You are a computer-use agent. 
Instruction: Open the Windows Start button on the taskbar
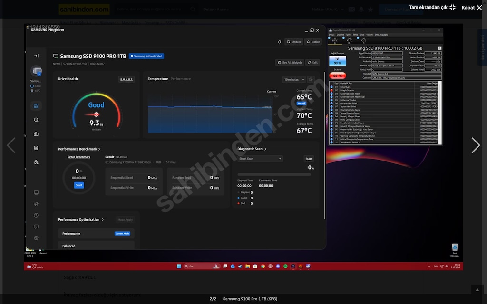tap(179, 266)
